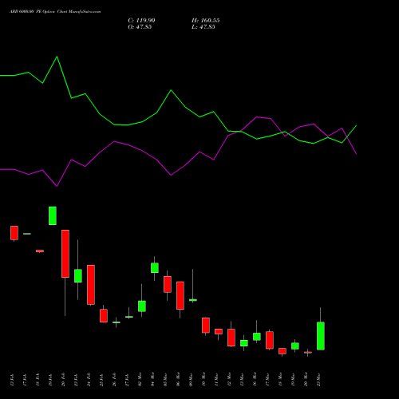Click the 18 Mar date label
This screenshot has height=399, width=399.
pos(280,380)
